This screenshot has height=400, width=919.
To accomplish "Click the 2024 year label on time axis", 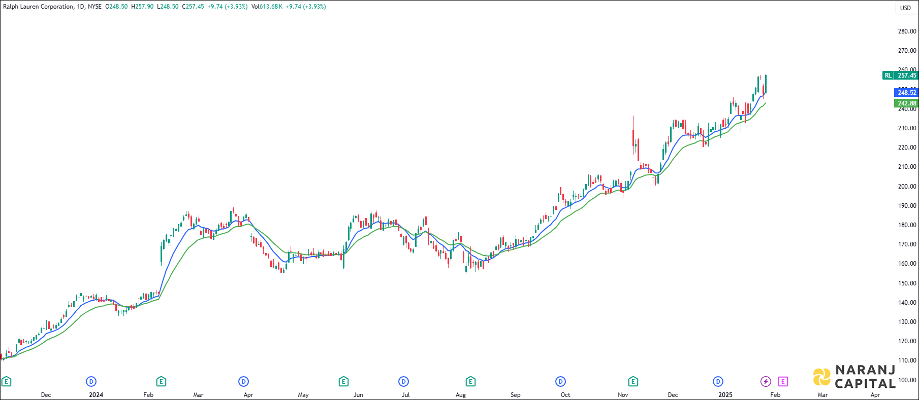I will click(x=96, y=395).
